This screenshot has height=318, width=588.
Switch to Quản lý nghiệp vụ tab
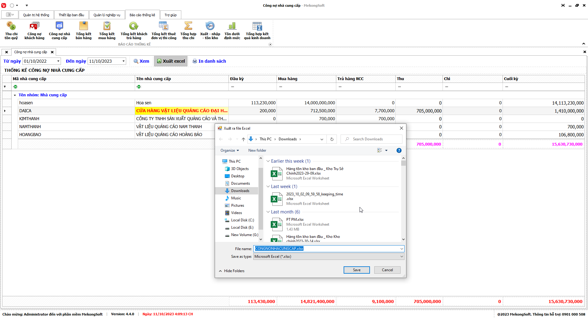(x=107, y=15)
